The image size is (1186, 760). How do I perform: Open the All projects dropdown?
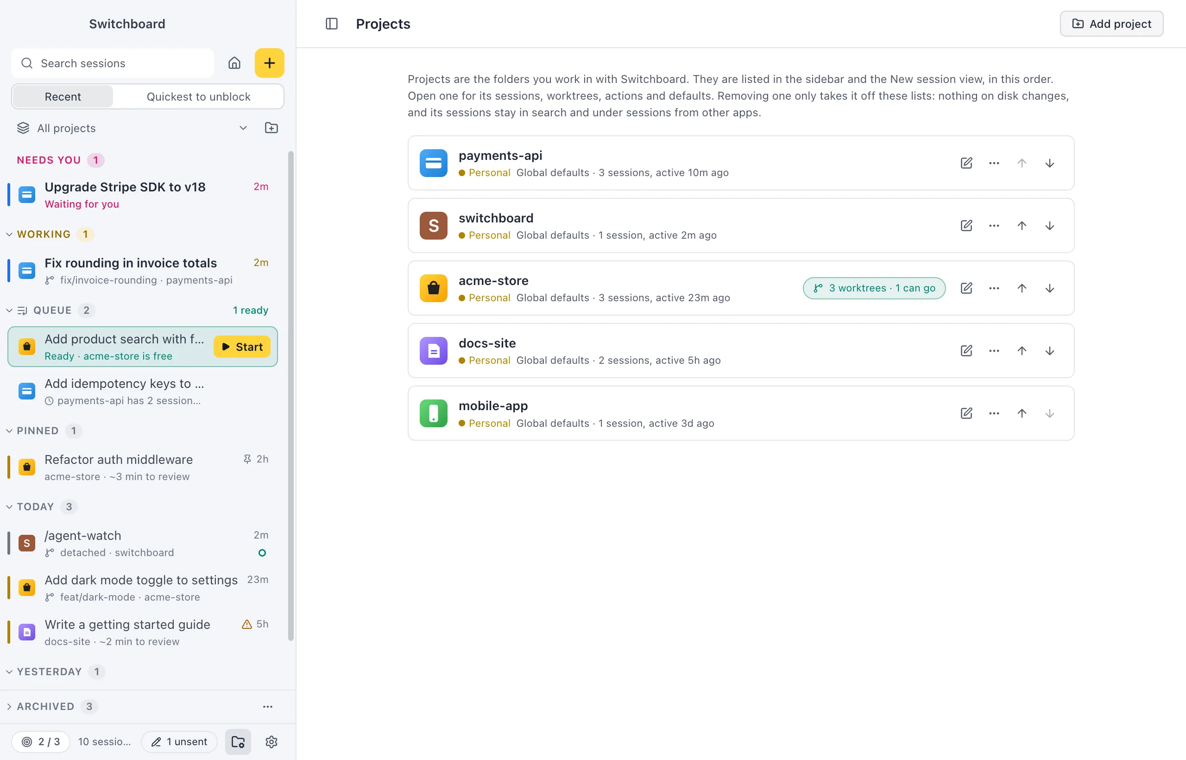(x=132, y=128)
